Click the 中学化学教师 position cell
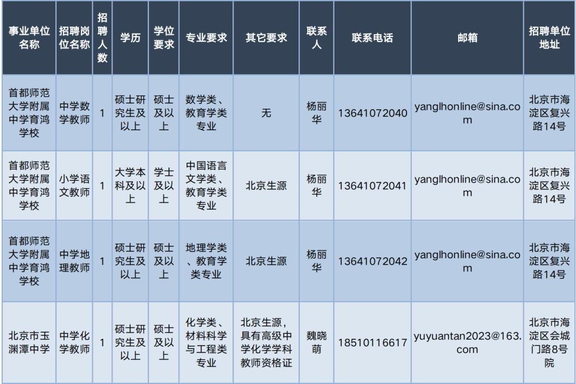The image size is (576, 384). (x=74, y=342)
